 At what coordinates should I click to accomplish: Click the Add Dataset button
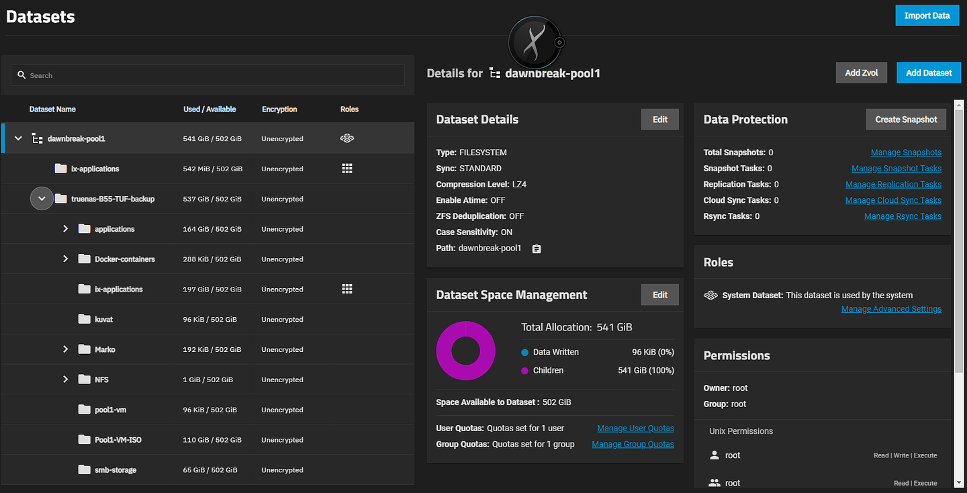pos(929,73)
